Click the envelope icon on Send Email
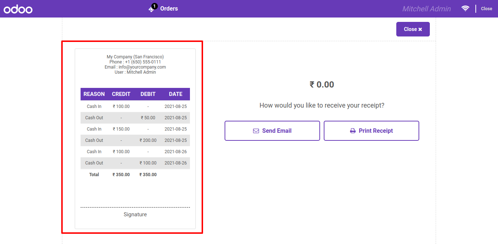498x244 pixels. pos(256,131)
